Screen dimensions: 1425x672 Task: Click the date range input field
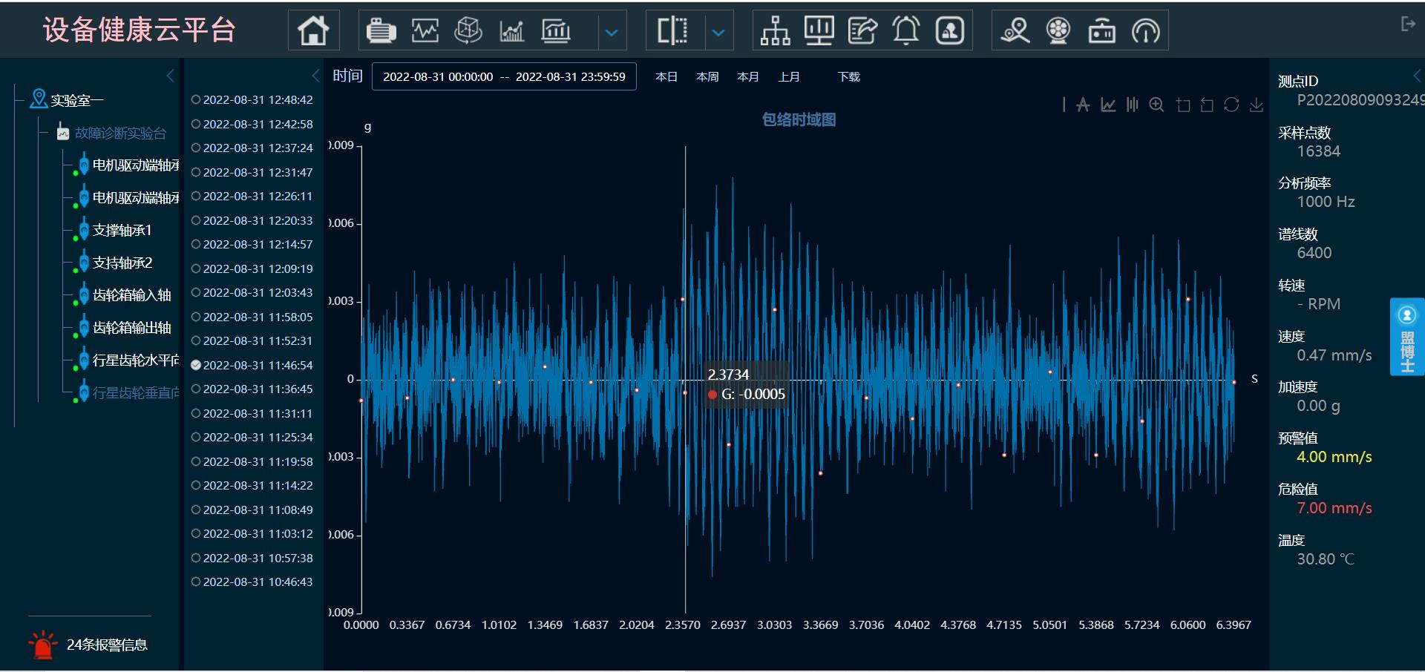click(504, 77)
